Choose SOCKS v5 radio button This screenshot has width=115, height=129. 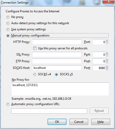pyautogui.click(x=56, y=75)
